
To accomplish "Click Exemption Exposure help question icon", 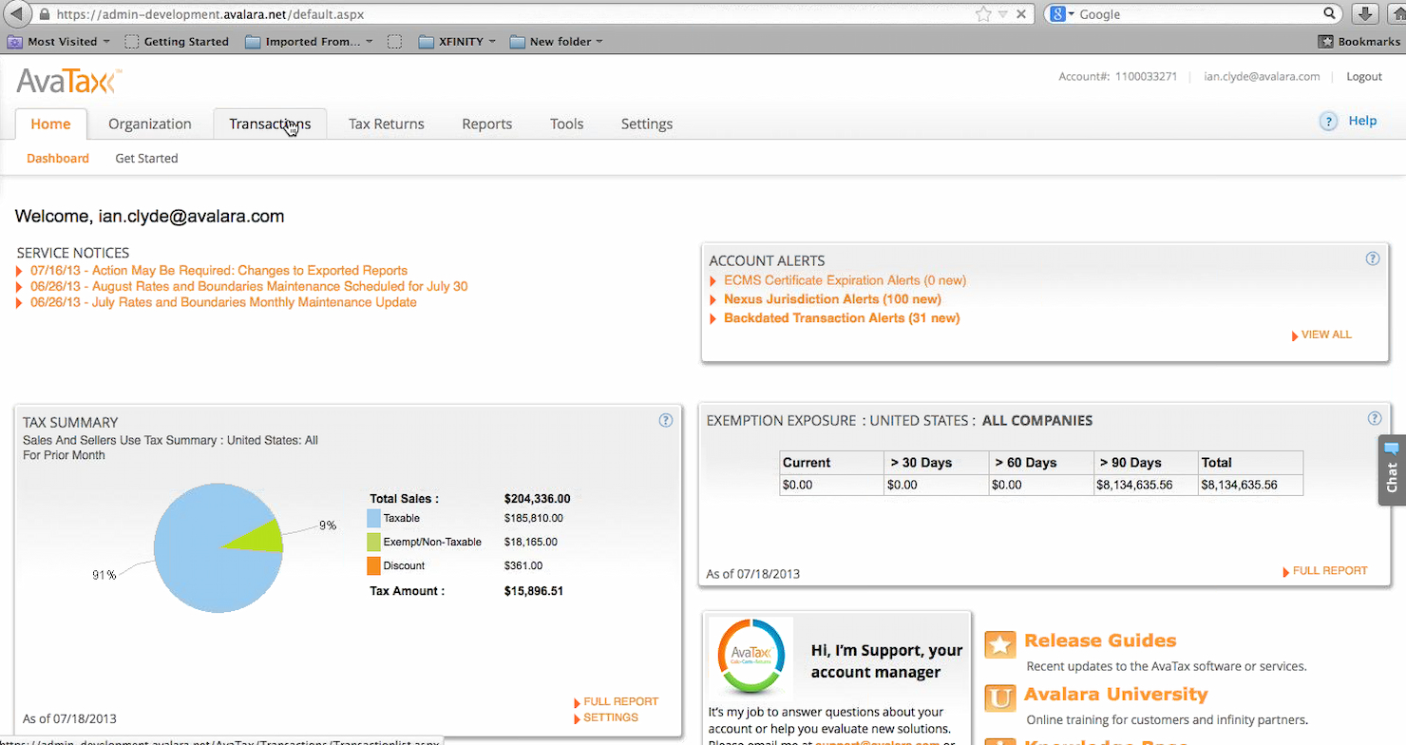I will click(1375, 418).
